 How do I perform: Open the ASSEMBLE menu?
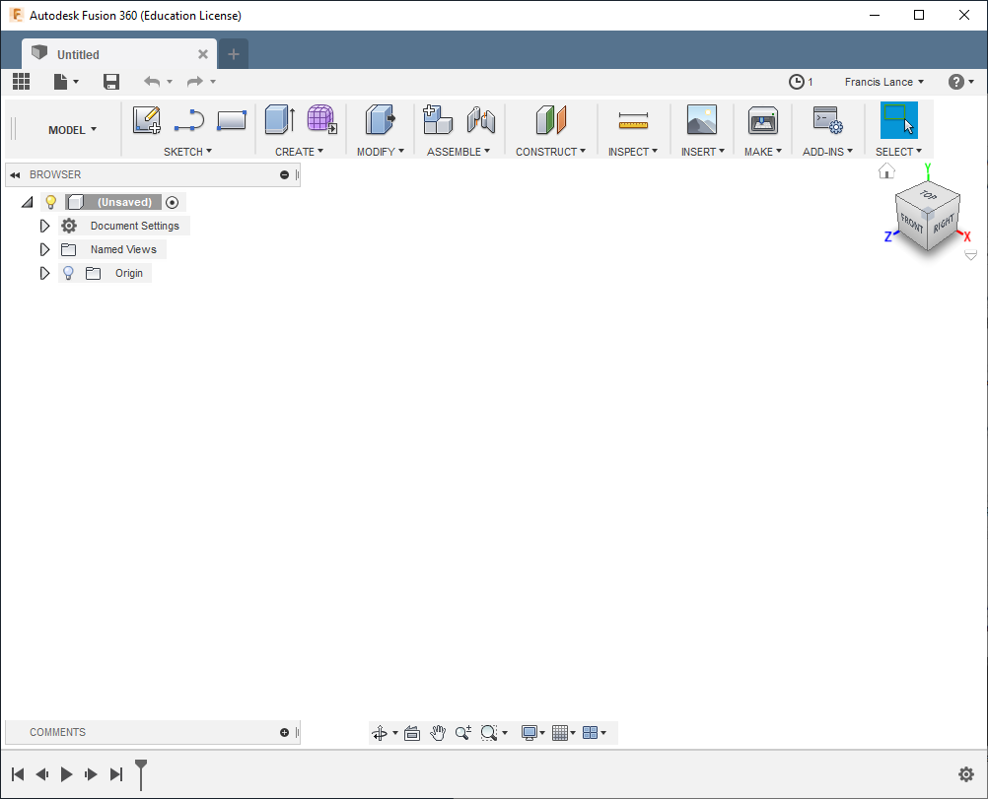pyautogui.click(x=459, y=152)
